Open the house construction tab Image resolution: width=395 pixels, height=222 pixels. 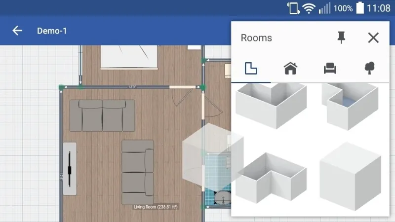290,68
